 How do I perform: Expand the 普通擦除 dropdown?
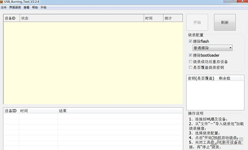click(212, 48)
